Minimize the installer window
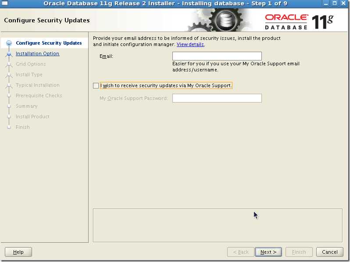The image size is (350, 262). (326, 4)
